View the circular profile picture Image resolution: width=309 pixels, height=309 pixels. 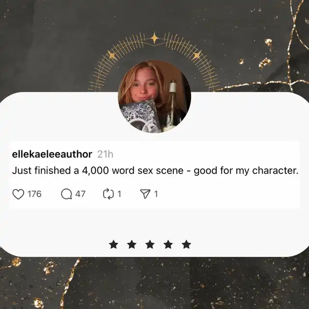pyautogui.click(x=154, y=97)
